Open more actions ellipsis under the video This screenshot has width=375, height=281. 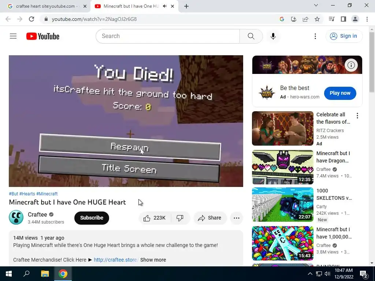point(237,218)
